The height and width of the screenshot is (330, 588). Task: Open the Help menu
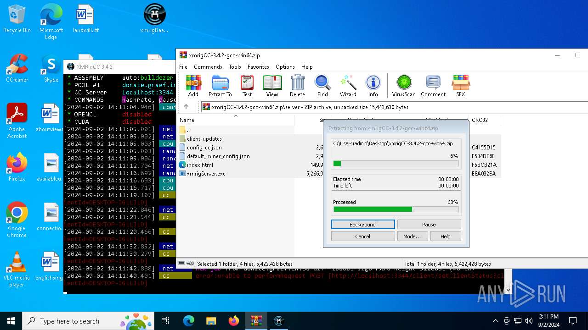(x=307, y=67)
